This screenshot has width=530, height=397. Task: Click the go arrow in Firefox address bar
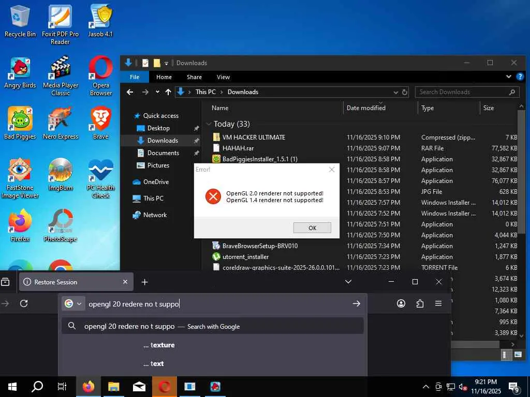(x=356, y=303)
